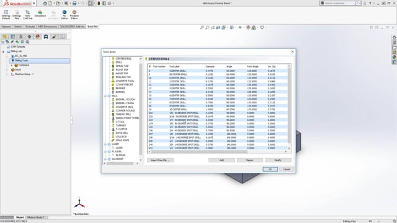Open Settings Part in BobCAM ribbon
This screenshot has width=397, height=223.
click(17, 15)
